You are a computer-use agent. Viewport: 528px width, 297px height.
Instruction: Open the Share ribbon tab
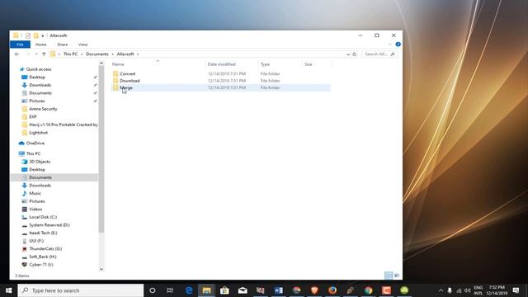63,45
